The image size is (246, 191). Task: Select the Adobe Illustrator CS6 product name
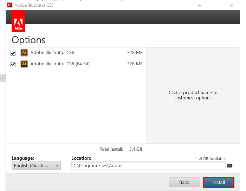coord(52,53)
